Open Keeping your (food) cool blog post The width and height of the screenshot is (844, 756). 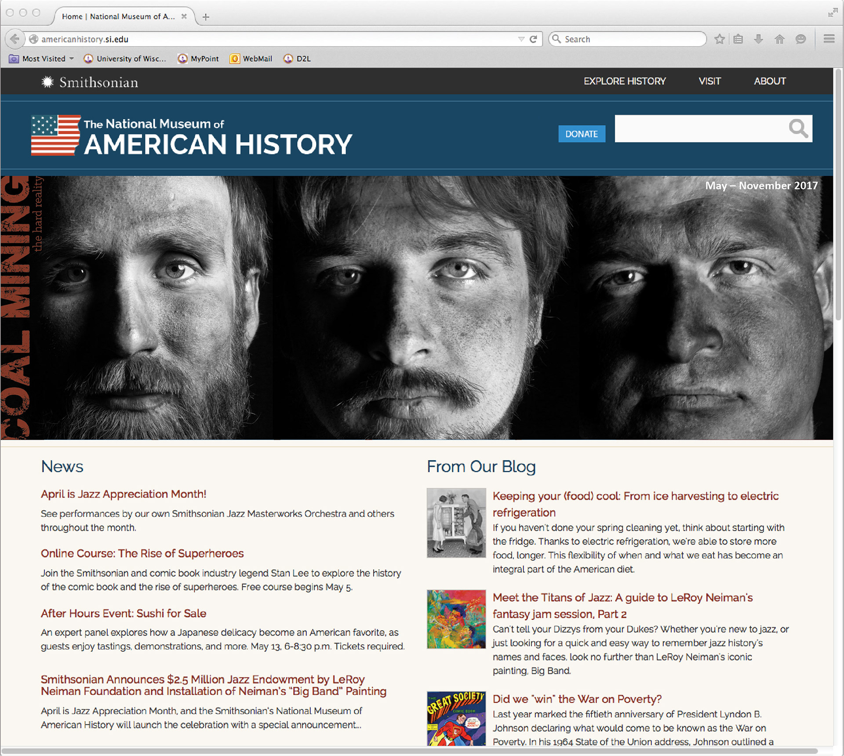tap(636, 504)
